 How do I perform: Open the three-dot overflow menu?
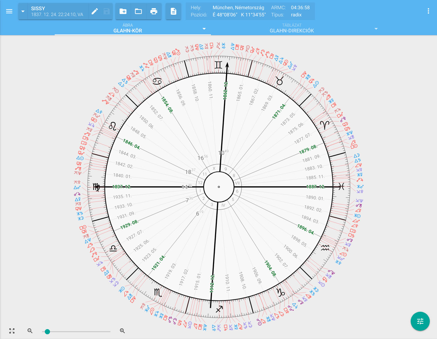[x=428, y=11]
